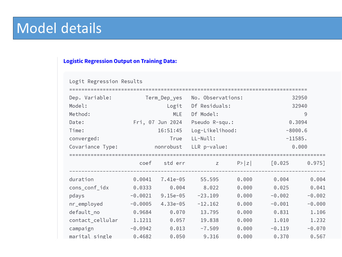This screenshot has height=257, width=342.
Task: Select the 'default_no' row label
Action: [84, 212]
